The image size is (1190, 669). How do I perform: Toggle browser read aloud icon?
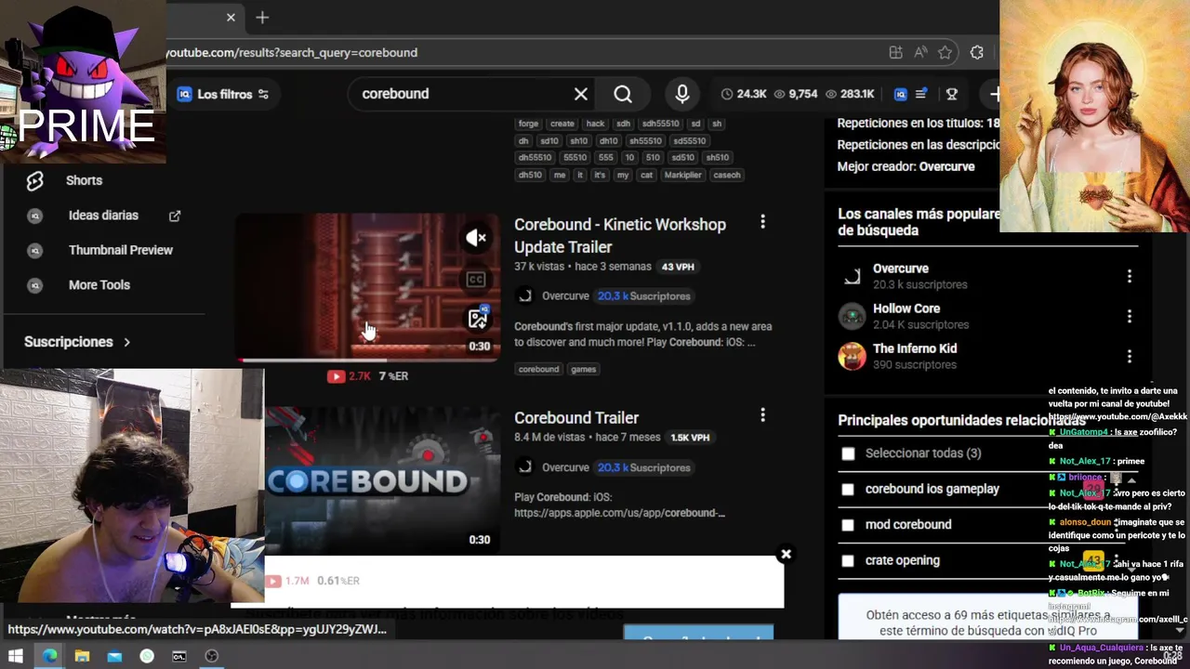(920, 53)
